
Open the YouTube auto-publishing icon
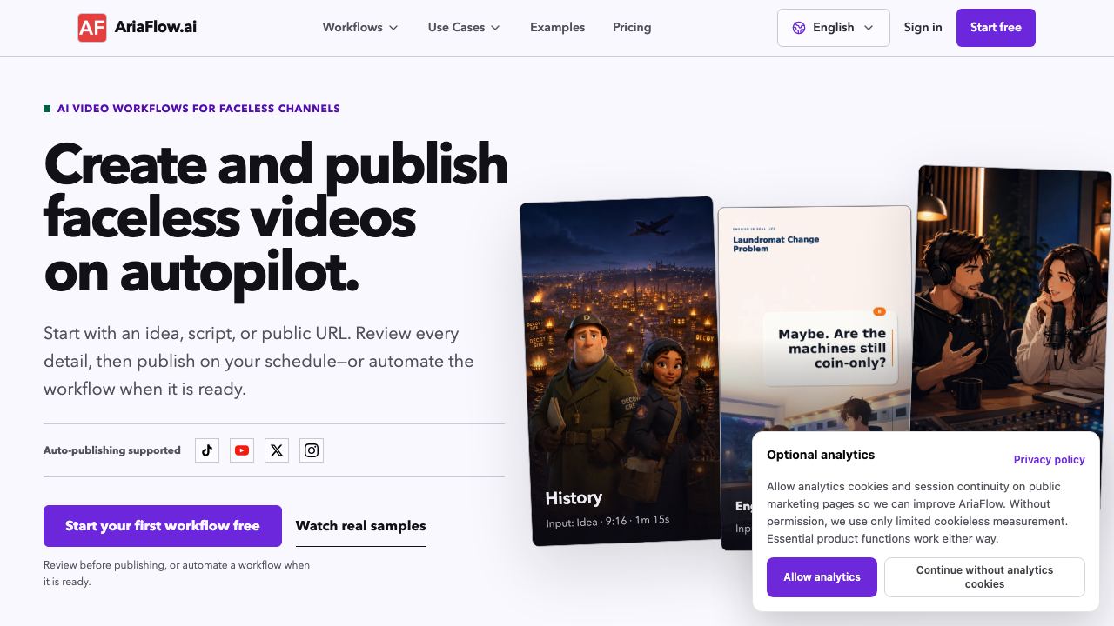pos(242,450)
